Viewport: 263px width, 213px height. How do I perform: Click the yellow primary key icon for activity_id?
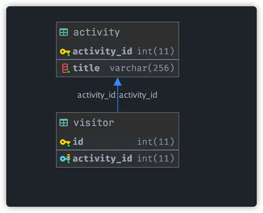[65, 52]
